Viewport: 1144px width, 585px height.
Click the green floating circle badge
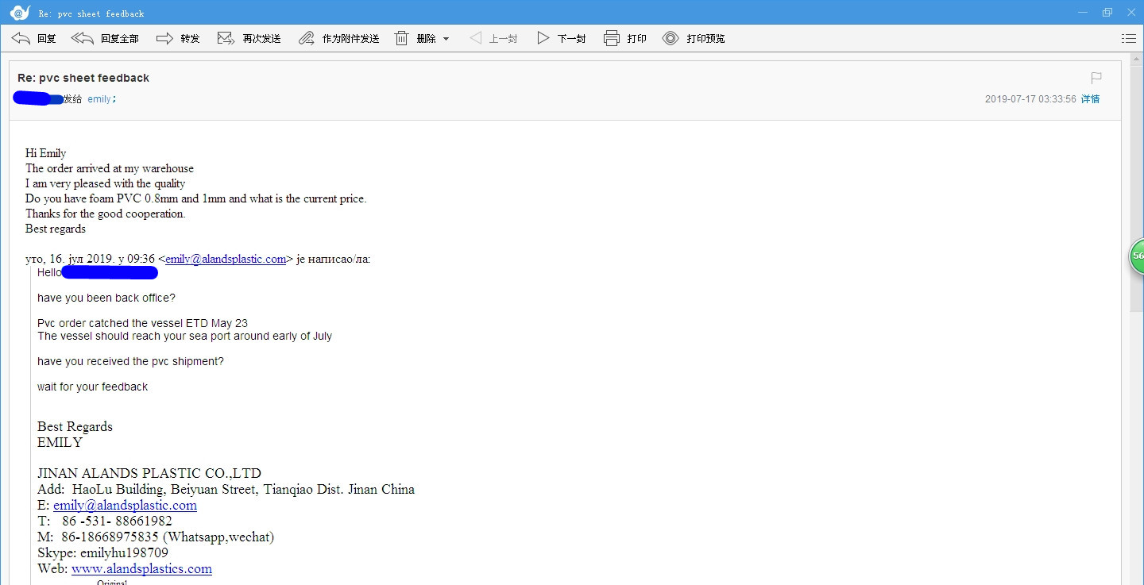[x=1137, y=256]
